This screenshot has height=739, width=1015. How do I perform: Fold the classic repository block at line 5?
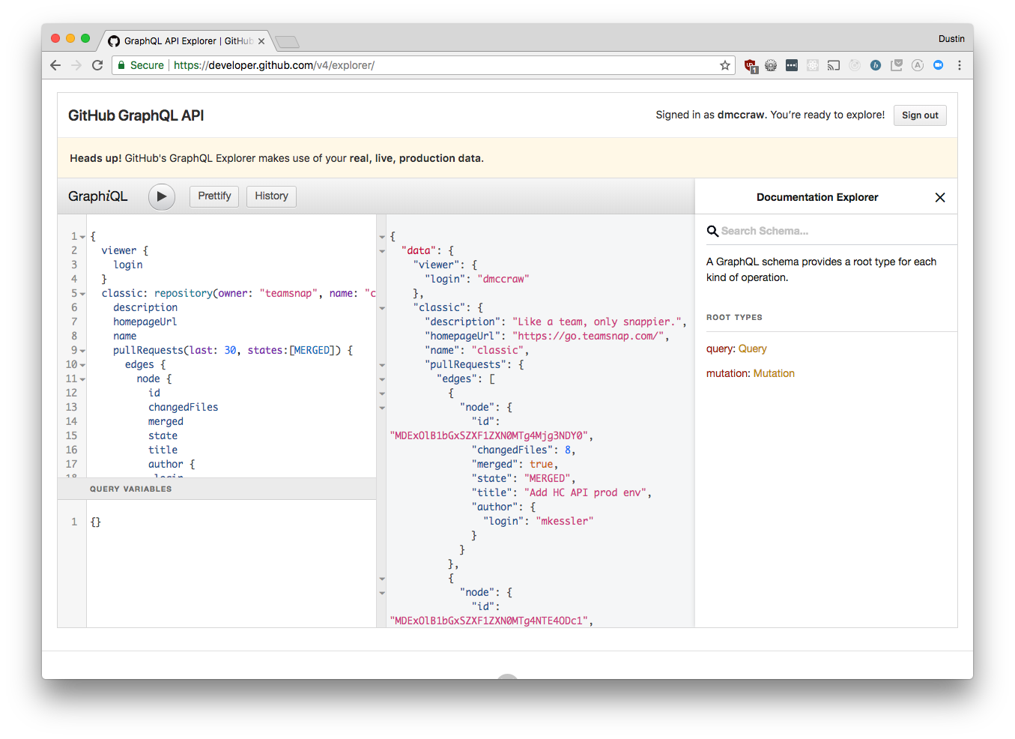(x=82, y=294)
